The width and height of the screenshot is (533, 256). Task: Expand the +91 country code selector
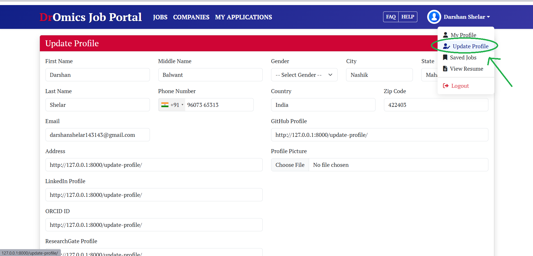tap(172, 105)
